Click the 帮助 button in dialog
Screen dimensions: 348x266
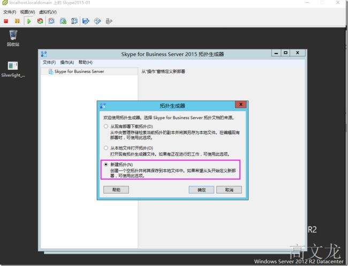pyautogui.click(x=116, y=190)
